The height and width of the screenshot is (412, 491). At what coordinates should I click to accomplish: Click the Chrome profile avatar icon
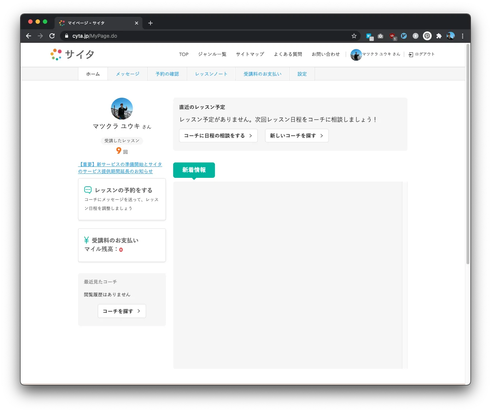point(450,36)
